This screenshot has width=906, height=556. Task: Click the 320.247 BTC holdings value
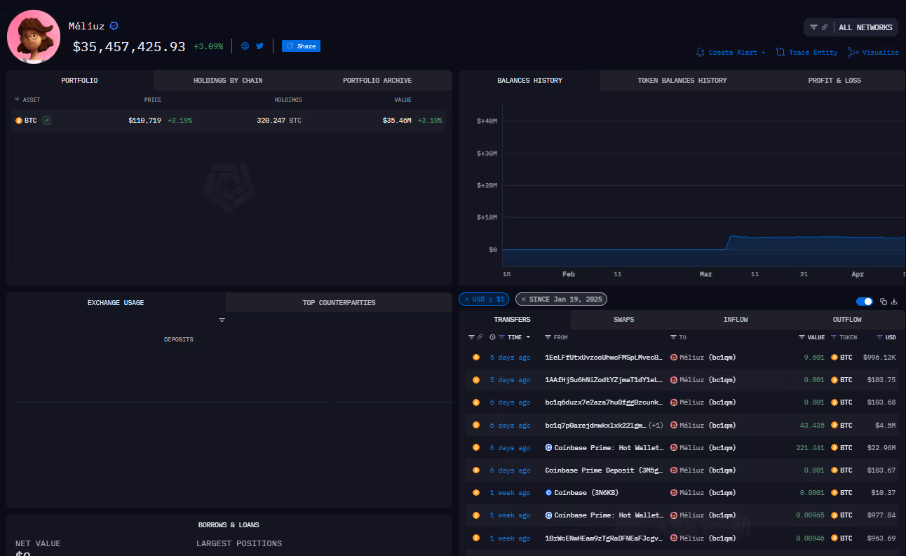[x=279, y=121]
